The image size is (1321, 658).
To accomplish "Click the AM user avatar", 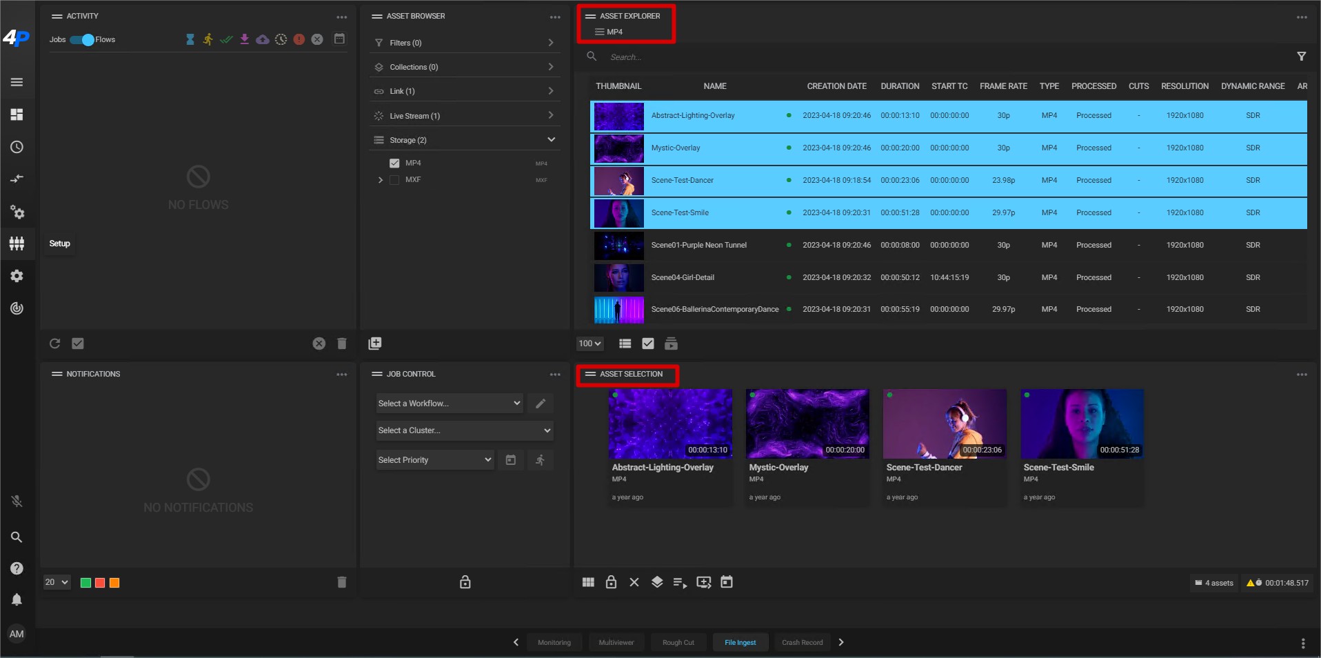I will coord(17,634).
